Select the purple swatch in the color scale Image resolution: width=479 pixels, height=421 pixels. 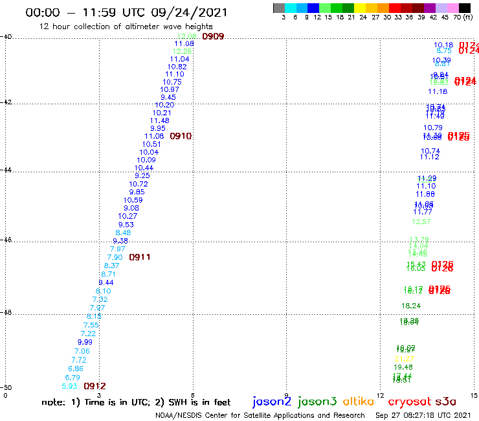[430, 8]
